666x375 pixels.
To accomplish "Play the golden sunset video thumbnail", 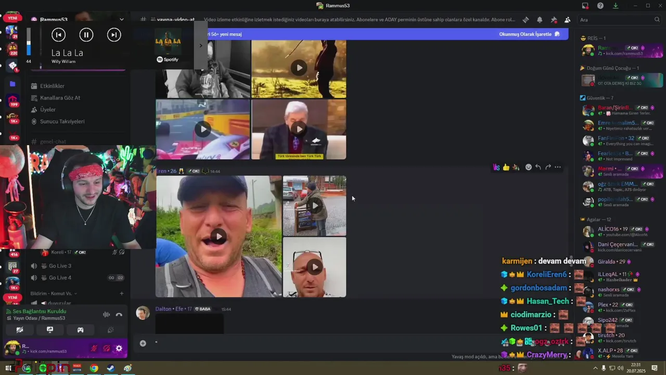I will pyautogui.click(x=299, y=68).
